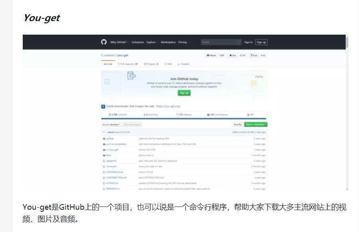Screen dimensions: 359x232
Task: Click the Sign up header button
Action: 261,42
